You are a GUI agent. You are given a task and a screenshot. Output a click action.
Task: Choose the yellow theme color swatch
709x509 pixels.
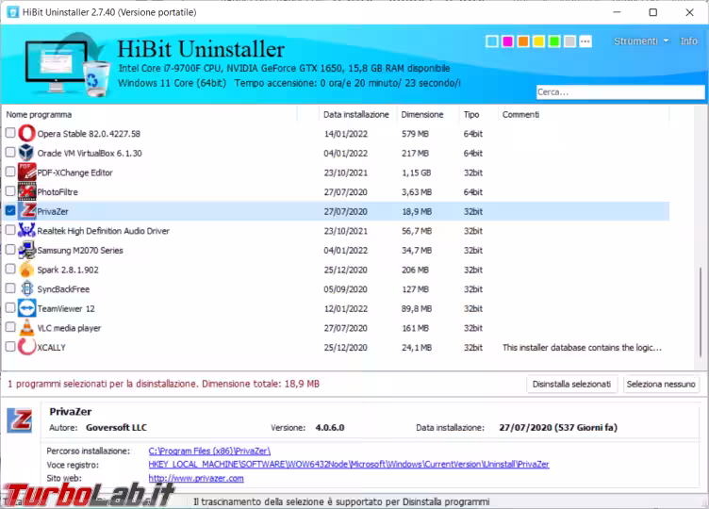click(x=538, y=41)
